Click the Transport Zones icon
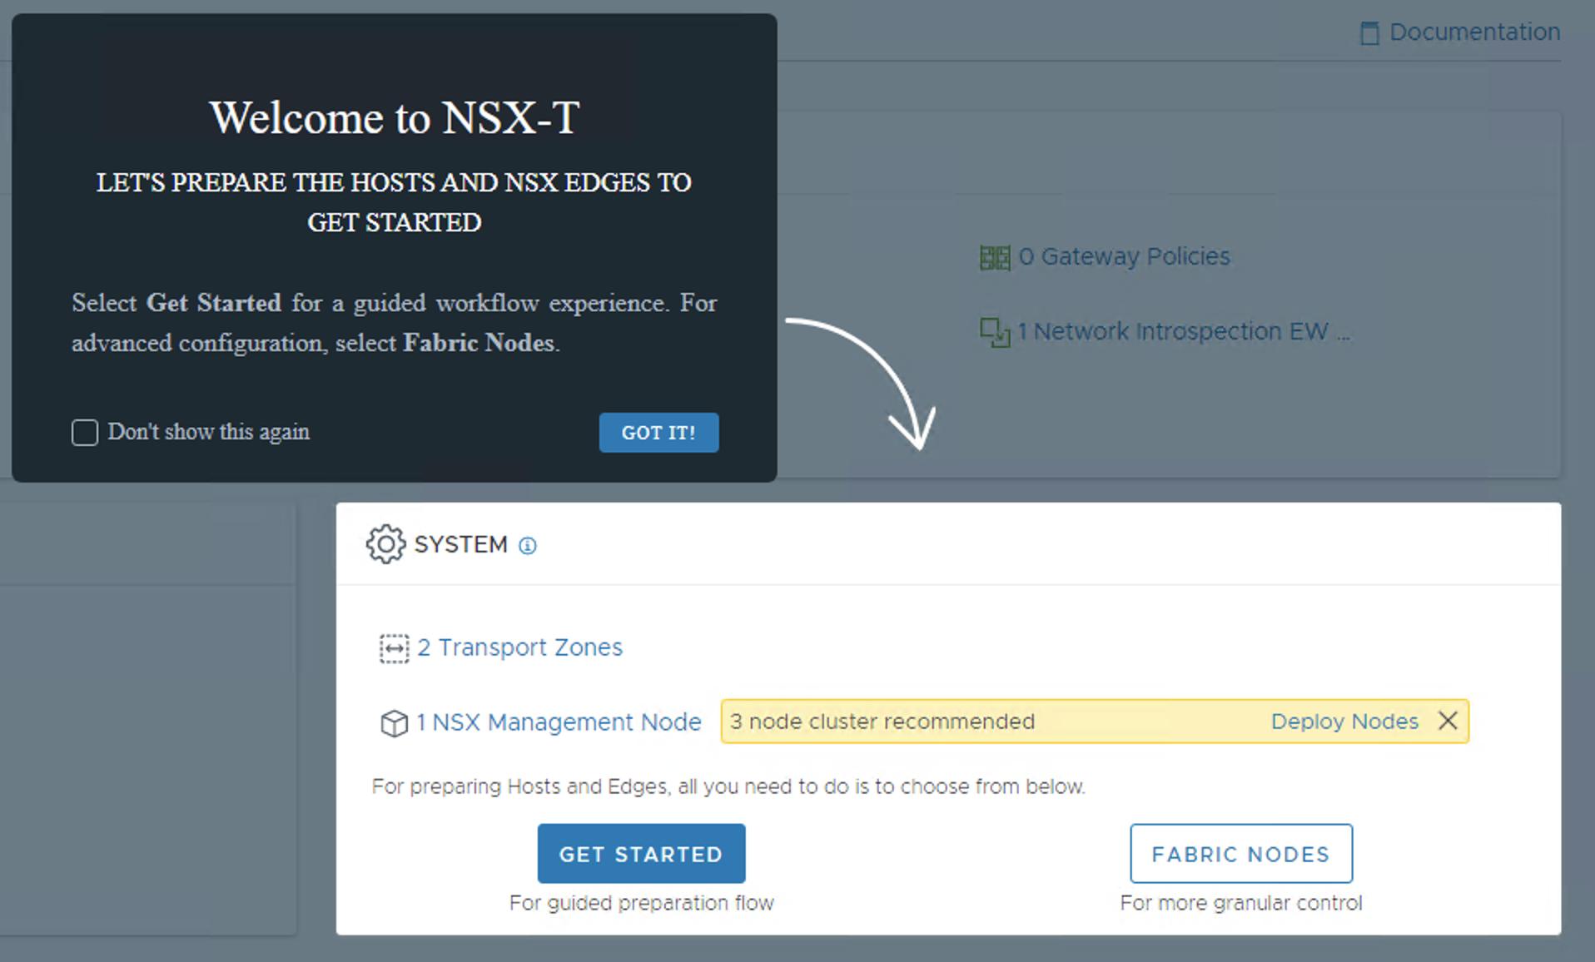Viewport: 1595px width, 962px height. [x=394, y=648]
